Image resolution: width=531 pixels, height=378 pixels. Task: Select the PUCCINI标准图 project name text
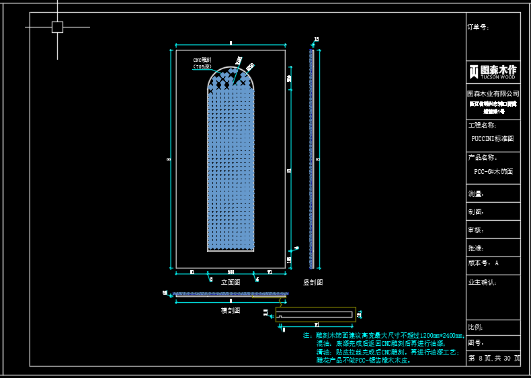[x=493, y=139]
